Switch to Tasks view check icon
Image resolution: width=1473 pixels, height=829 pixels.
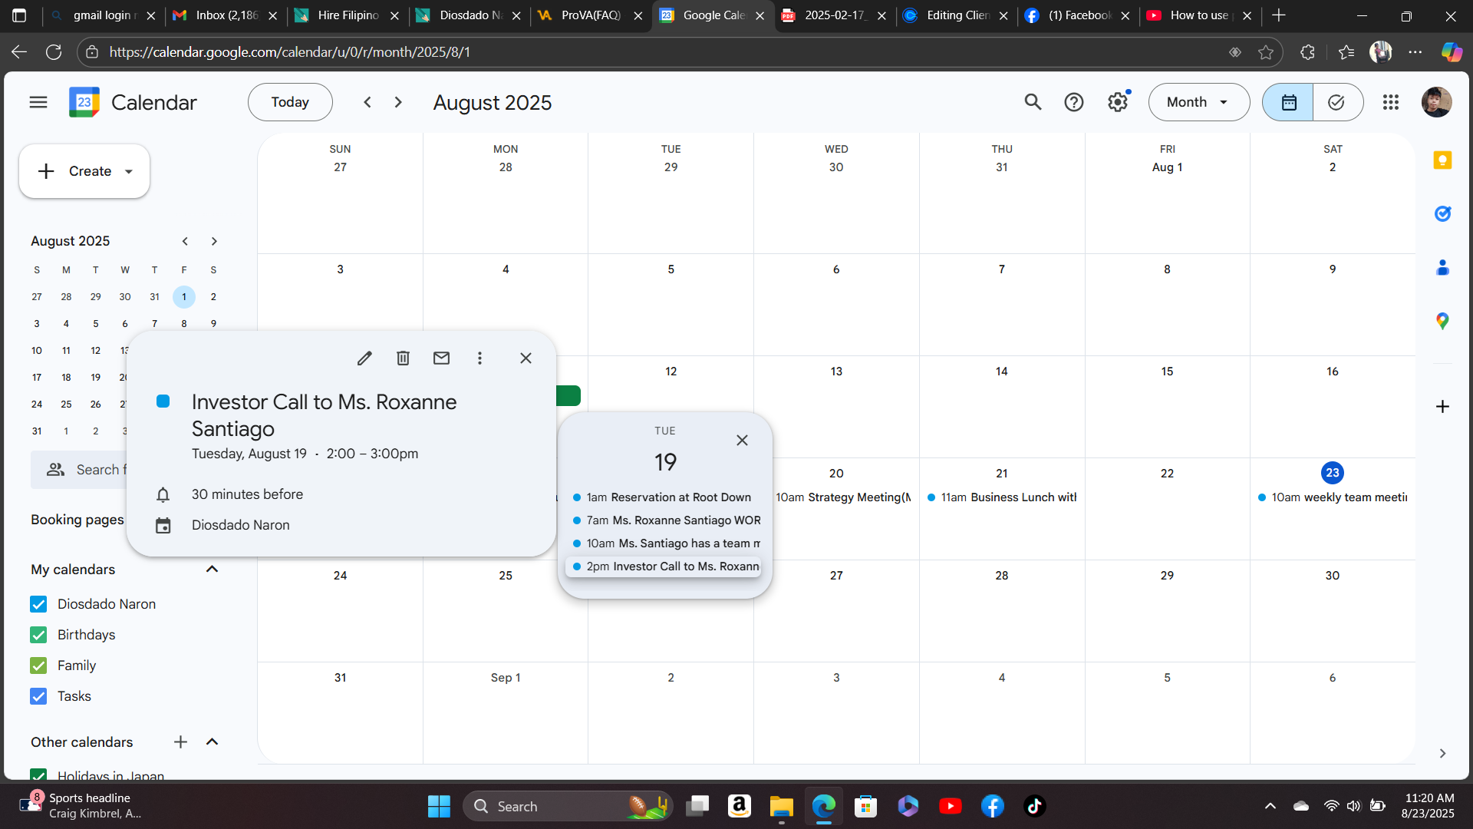[x=1336, y=102]
